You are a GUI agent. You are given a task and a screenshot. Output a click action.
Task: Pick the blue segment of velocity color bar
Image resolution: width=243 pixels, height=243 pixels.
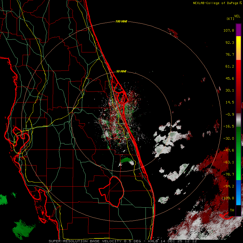coord(238,193)
